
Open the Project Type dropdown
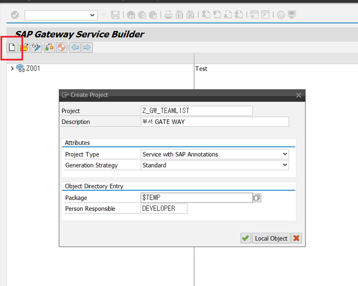point(285,154)
